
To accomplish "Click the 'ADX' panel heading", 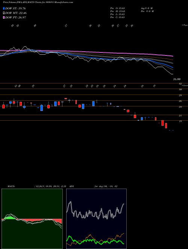I will pyautogui.click(x=71, y=186).
